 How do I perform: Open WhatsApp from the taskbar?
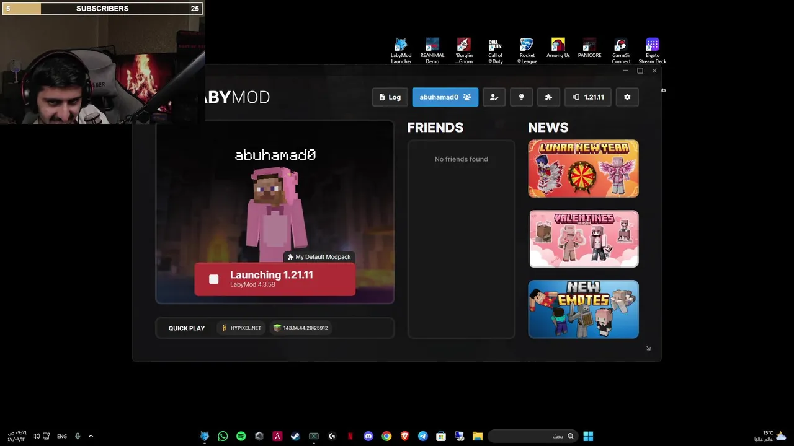tap(223, 436)
